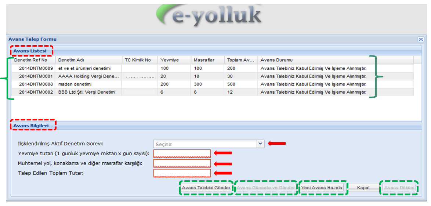Screen dimensions: 431x206
Task: Click Avans Durumu cell of maden denetimi row
Action: coord(335,84)
